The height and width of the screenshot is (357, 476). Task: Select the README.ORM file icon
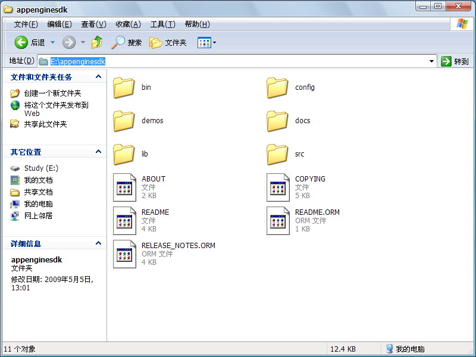click(278, 221)
